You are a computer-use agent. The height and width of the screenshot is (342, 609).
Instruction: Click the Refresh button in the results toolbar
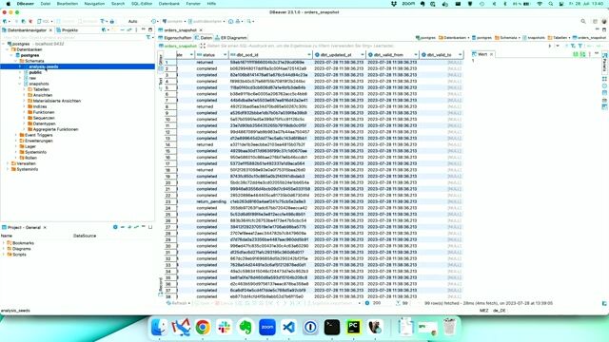pos(178,303)
